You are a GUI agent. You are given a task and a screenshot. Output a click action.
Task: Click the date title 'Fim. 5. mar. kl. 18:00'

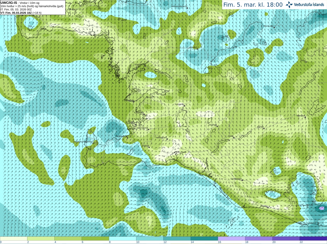(x=253, y=5)
